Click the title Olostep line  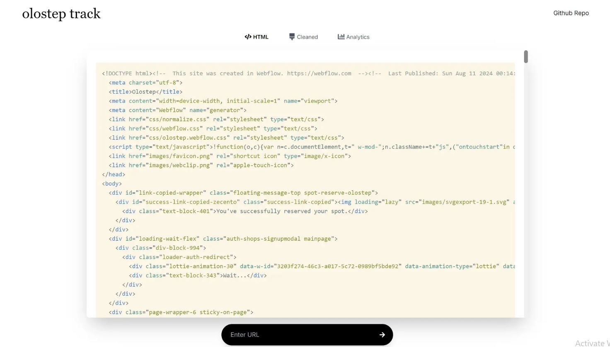pyautogui.click(x=145, y=92)
